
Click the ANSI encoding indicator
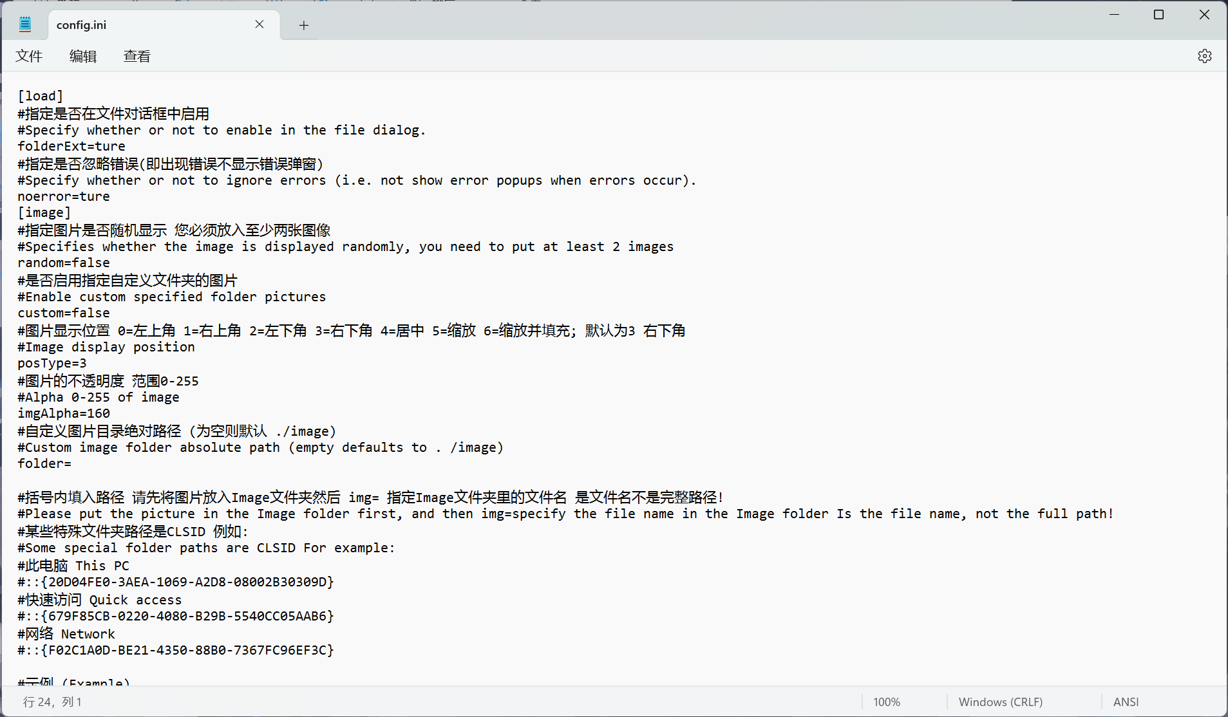click(x=1125, y=702)
